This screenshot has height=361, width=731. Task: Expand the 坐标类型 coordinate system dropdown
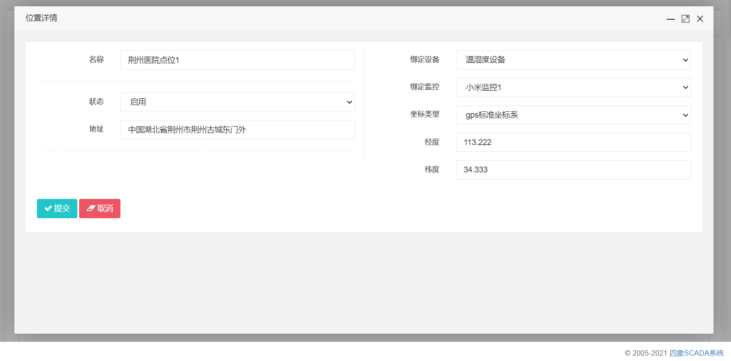pos(573,115)
